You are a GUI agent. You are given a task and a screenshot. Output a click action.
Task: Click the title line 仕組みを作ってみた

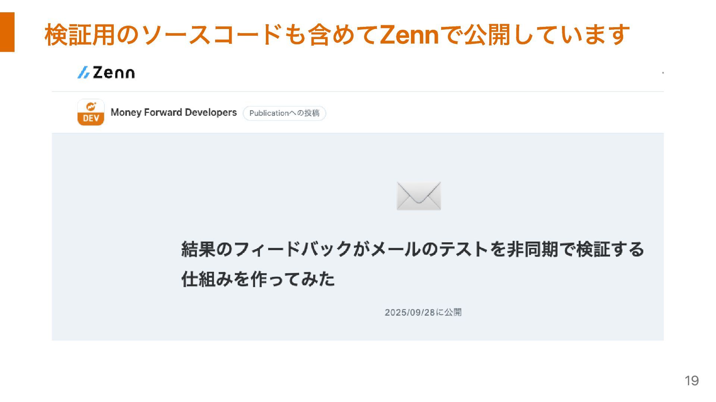(x=258, y=279)
